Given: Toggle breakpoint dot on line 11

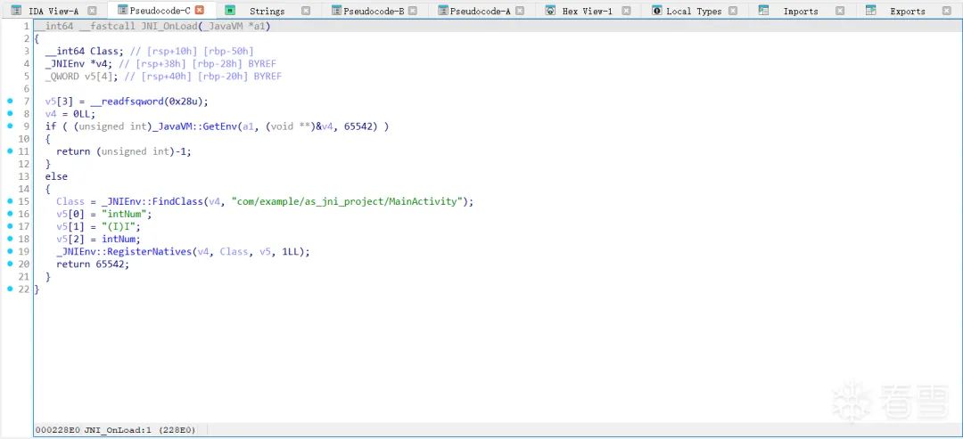Looking at the screenshot, I should coord(10,150).
